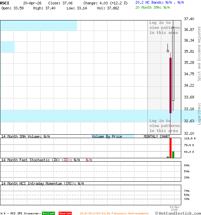201x215 pixels.
Task: Click the Fibonacci Retracements legend text
Action: click(x=114, y=213)
